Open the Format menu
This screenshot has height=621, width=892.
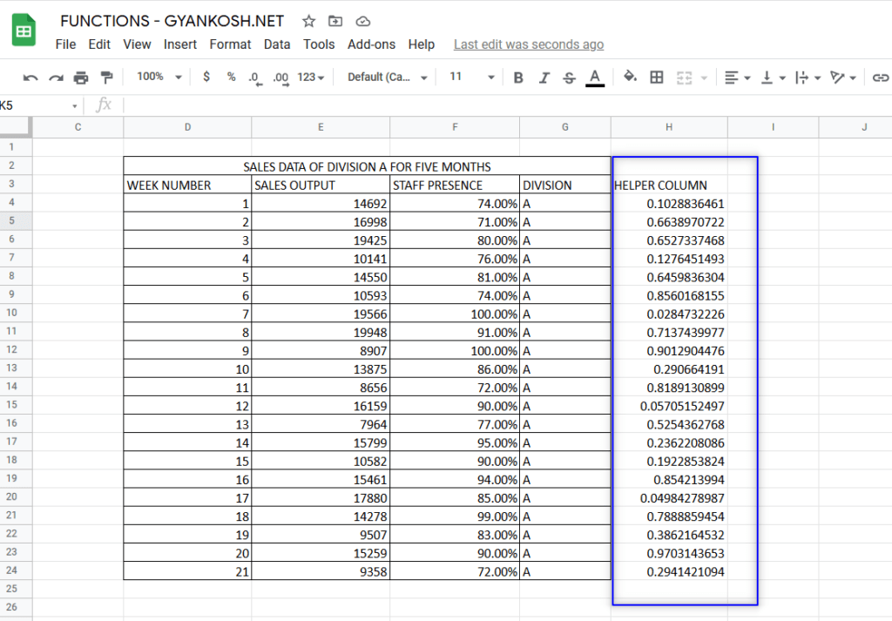[230, 44]
